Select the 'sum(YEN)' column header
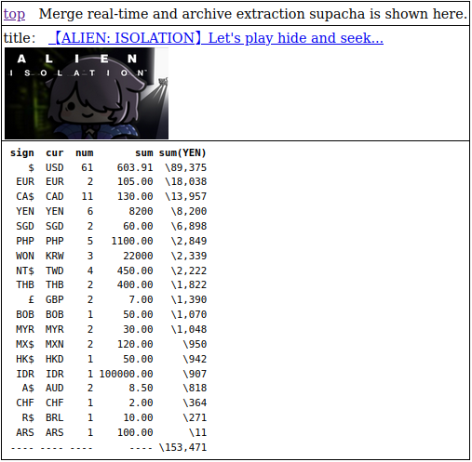The height and width of the screenshot is (462, 472). click(x=182, y=152)
